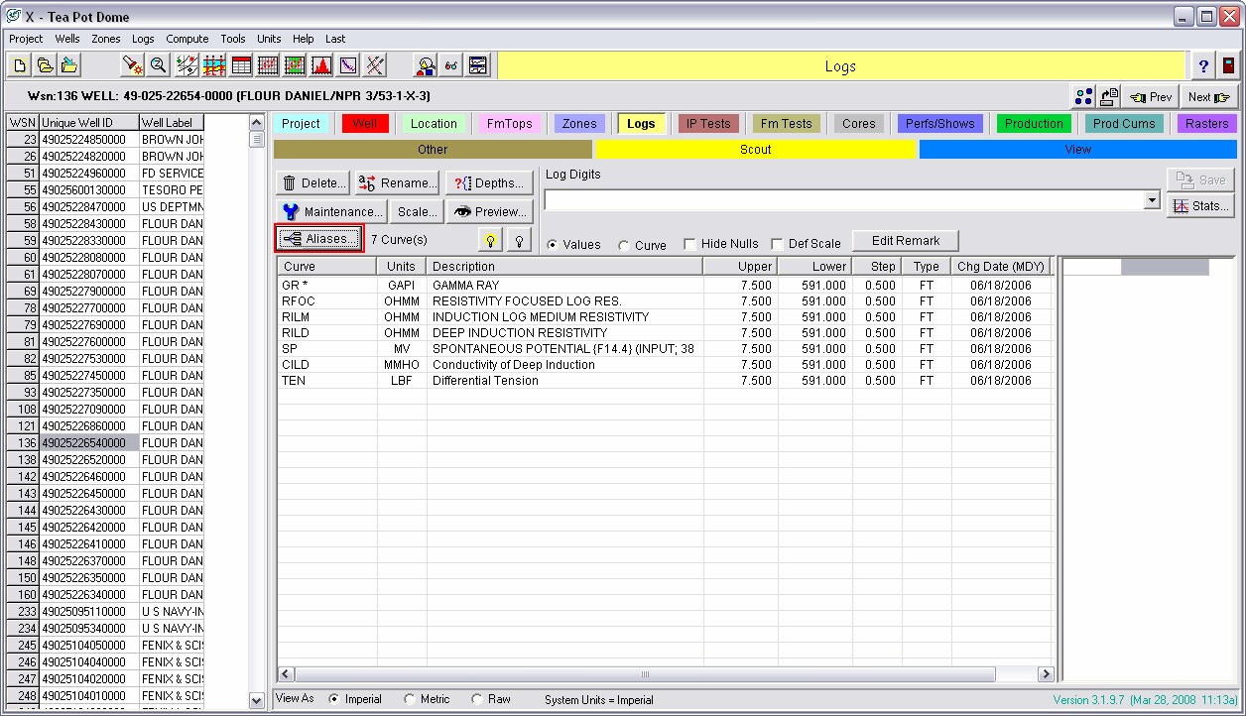
Task: Open the Tools menu
Action: point(233,39)
